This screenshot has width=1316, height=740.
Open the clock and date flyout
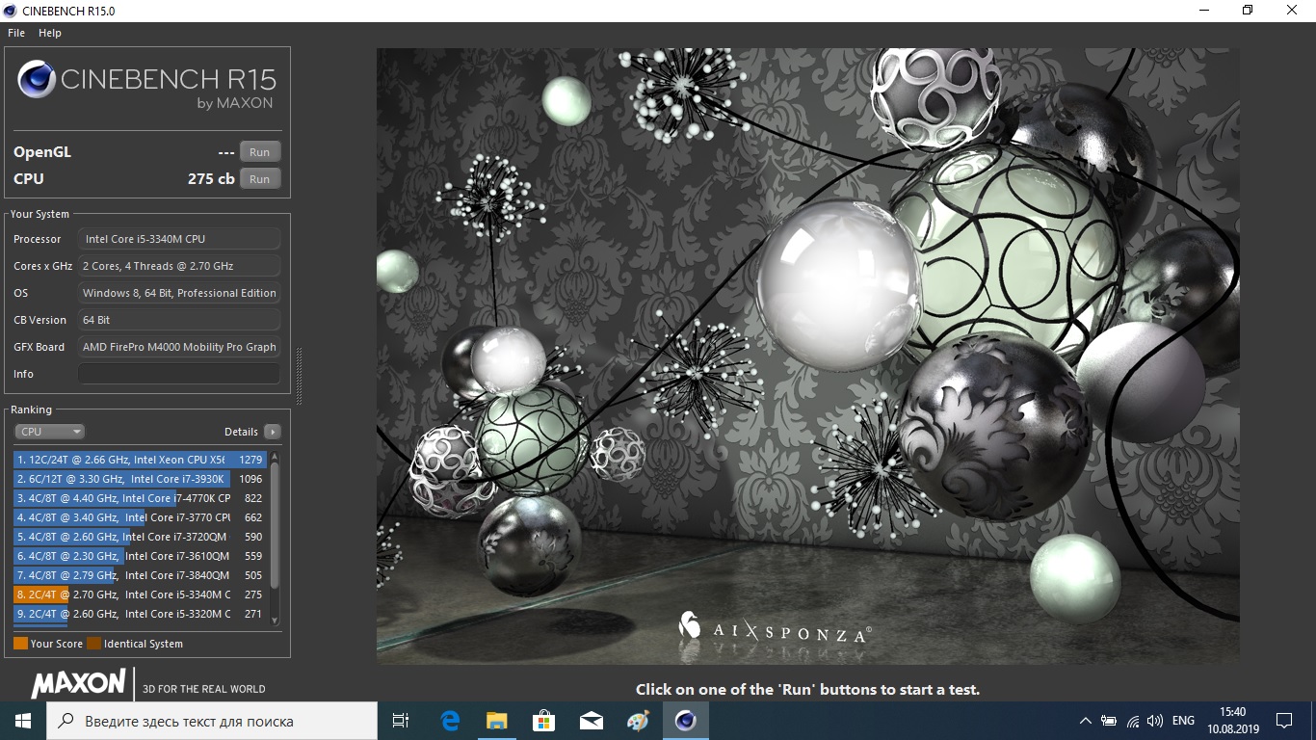pos(1232,721)
